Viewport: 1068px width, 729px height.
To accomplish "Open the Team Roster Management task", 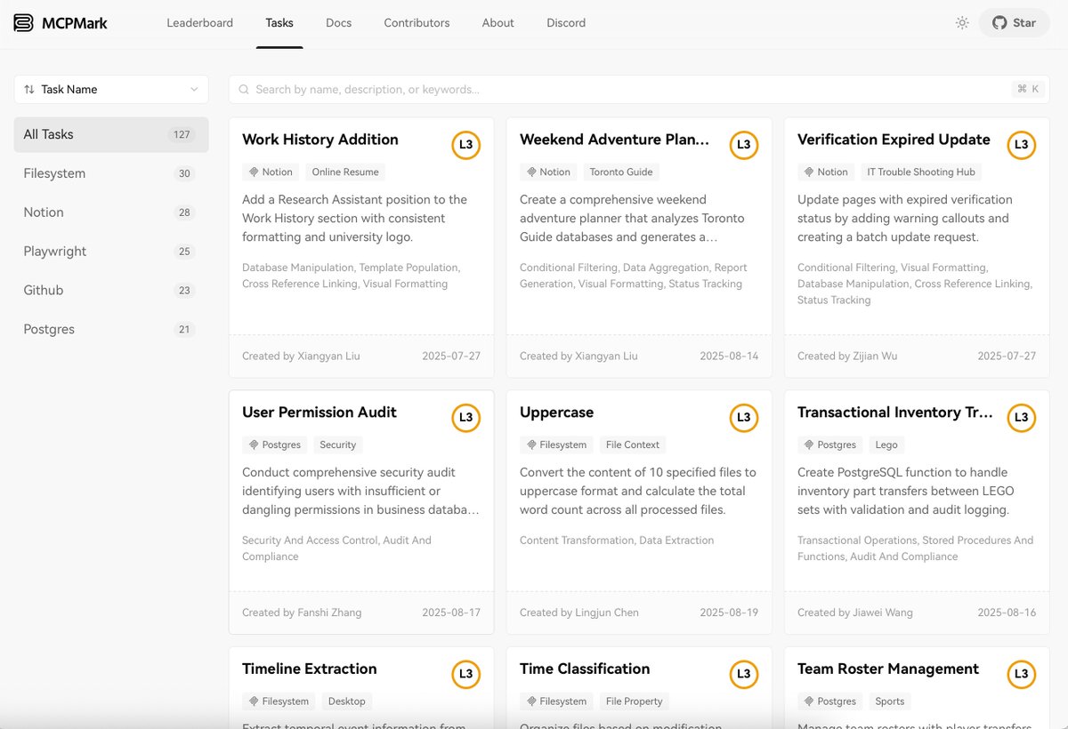I will pyautogui.click(x=888, y=669).
